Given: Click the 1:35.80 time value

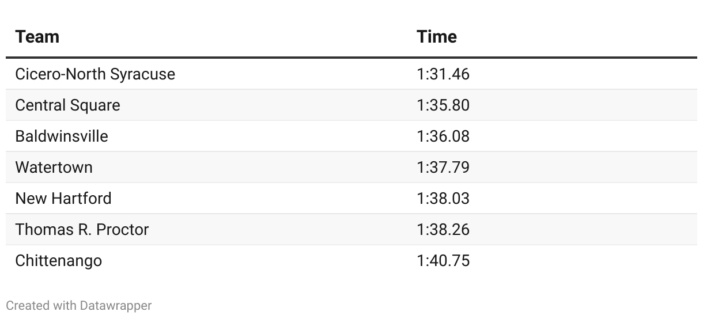Looking at the screenshot, I should tap(443, 105).
